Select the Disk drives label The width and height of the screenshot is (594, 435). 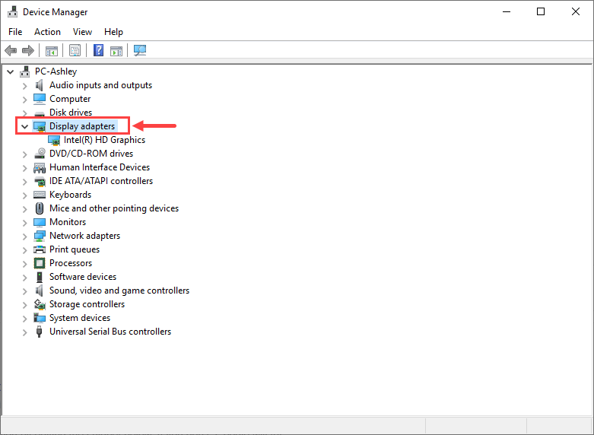pyautogui.click(x=71, y=112)
